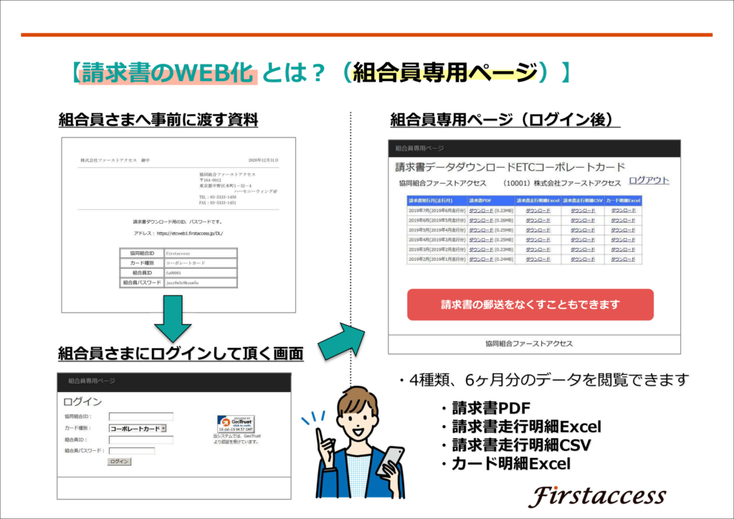This screenshot has height=519, width=734.
Task: Download 請求書走行明細CSV for 2019年2月 row
Action: (583, 259)
